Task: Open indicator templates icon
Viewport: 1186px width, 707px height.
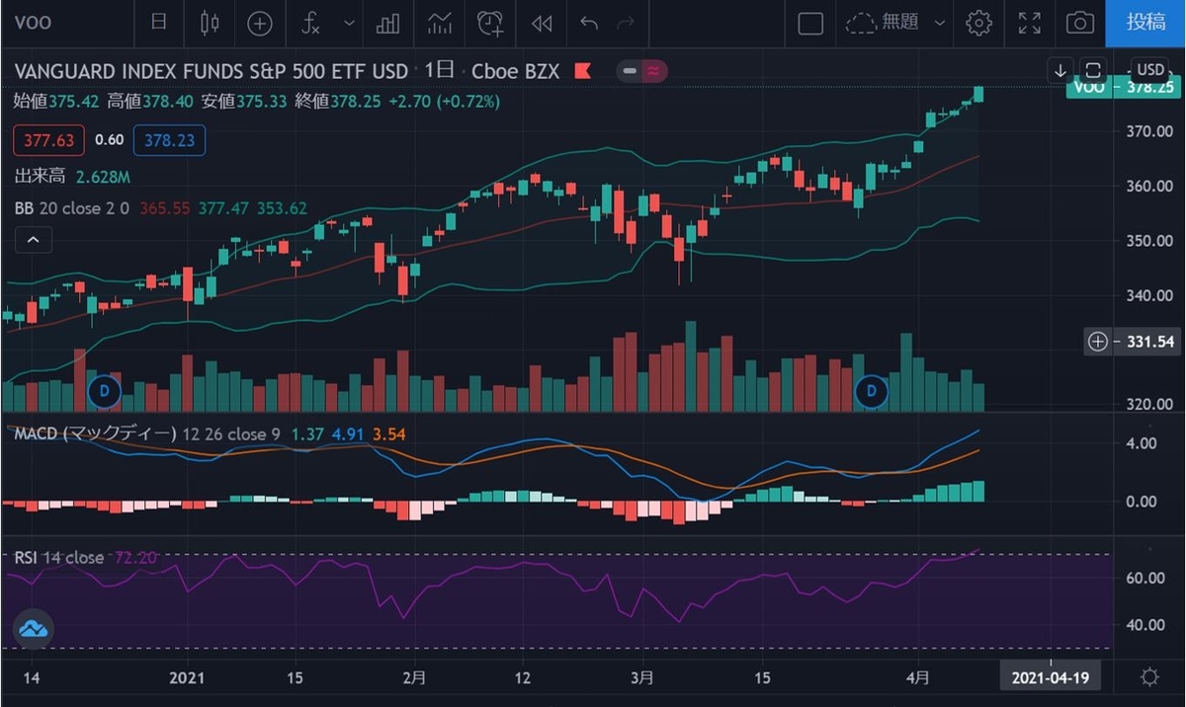Action: 439,23
